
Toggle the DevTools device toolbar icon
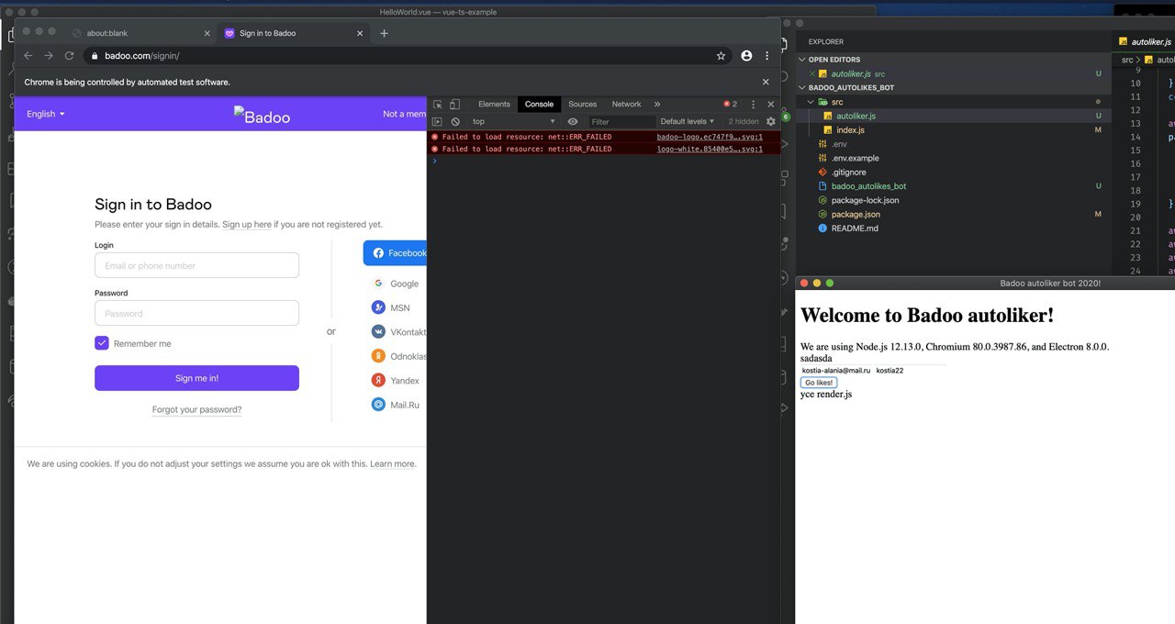click(x=454, y=105)
